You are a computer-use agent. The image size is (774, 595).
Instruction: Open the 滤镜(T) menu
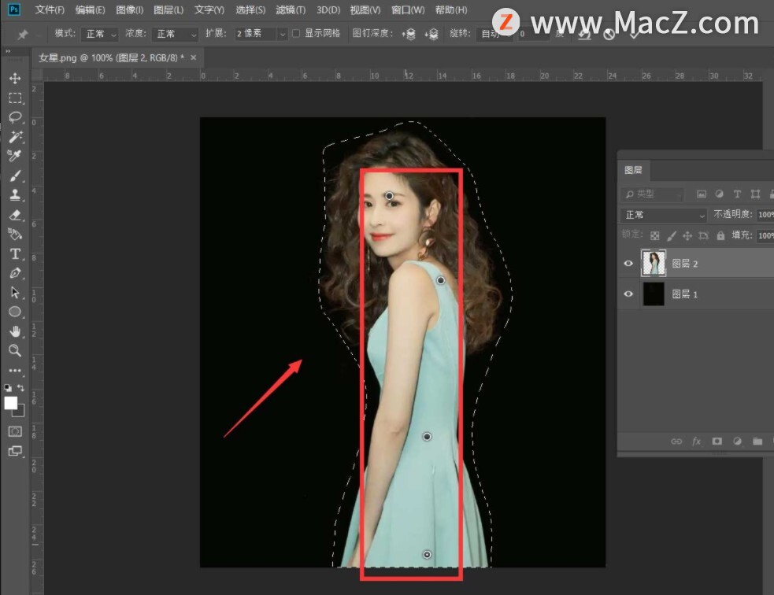click(291, 10)
